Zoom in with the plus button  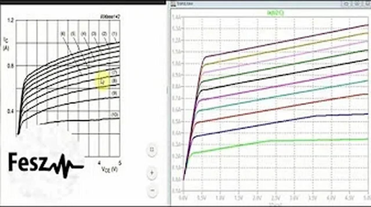152,173
